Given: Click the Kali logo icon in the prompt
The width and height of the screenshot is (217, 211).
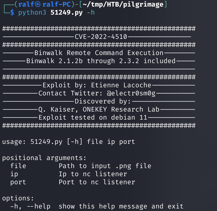Looking at the screenshot, I should pyautogui.click(x=38, y=5).
